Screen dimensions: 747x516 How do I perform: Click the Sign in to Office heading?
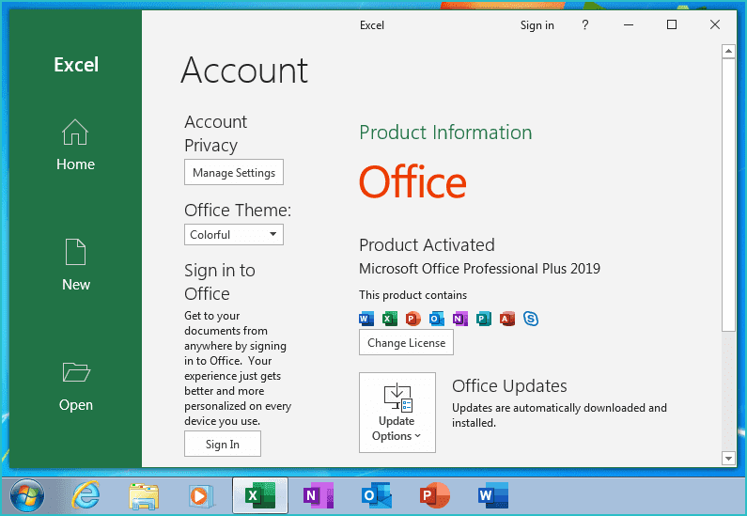click(x=220, y=282)
